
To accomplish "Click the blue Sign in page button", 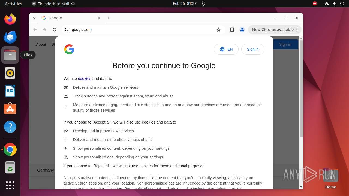I will coord(285,44).
